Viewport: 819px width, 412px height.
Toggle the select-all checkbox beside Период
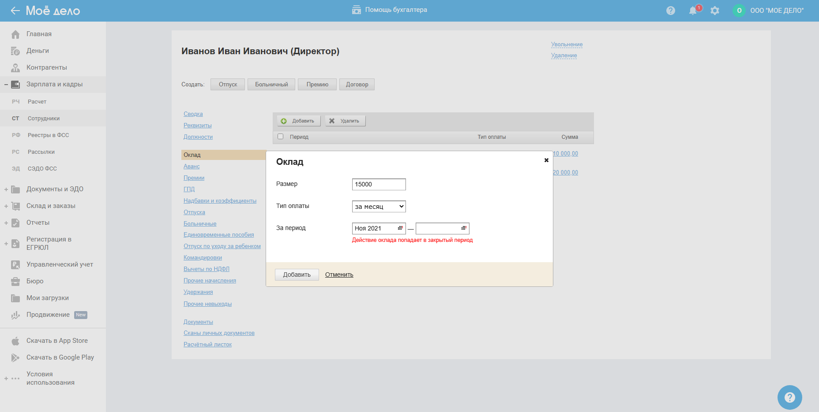(280, 137)
